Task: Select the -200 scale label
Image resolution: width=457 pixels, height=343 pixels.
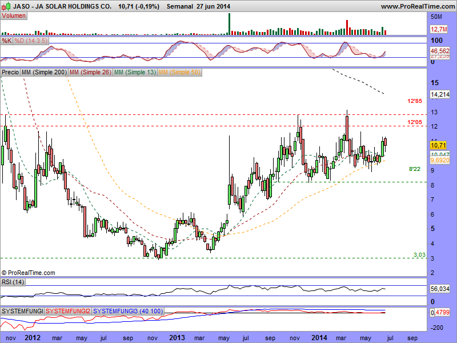Action: (x=436, y=328)
